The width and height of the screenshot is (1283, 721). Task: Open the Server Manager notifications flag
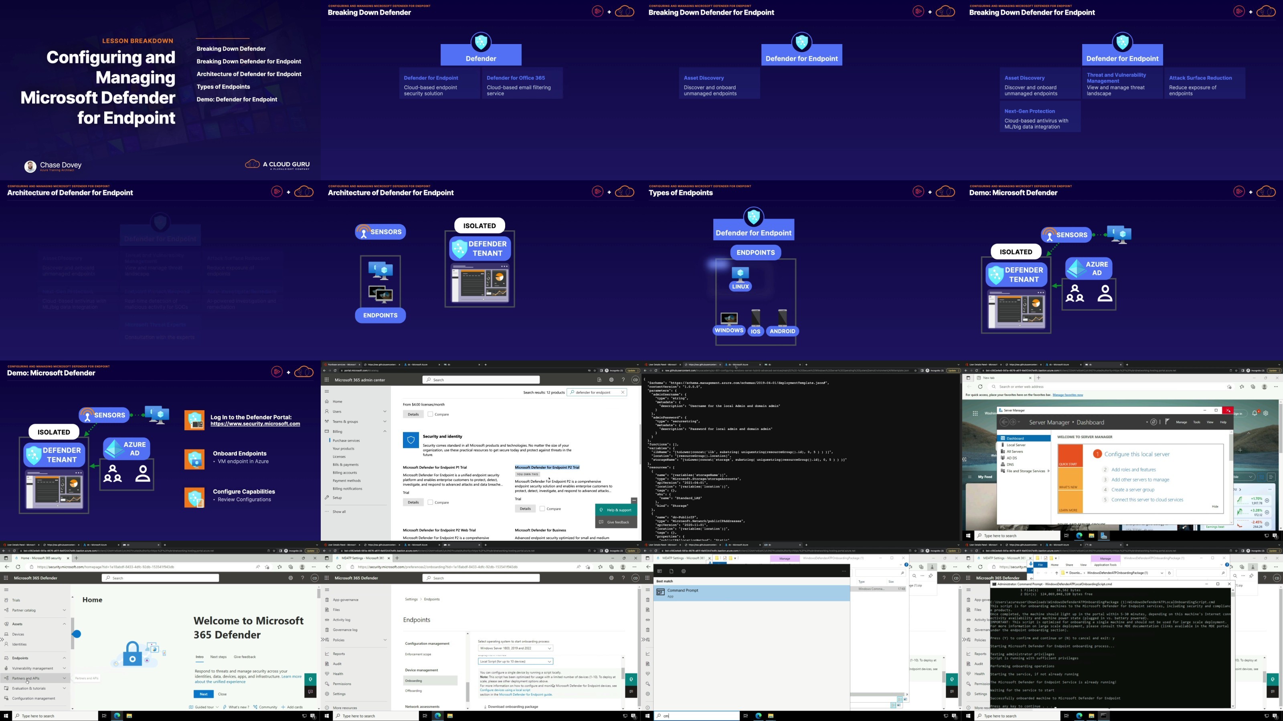pos(1167,422)
